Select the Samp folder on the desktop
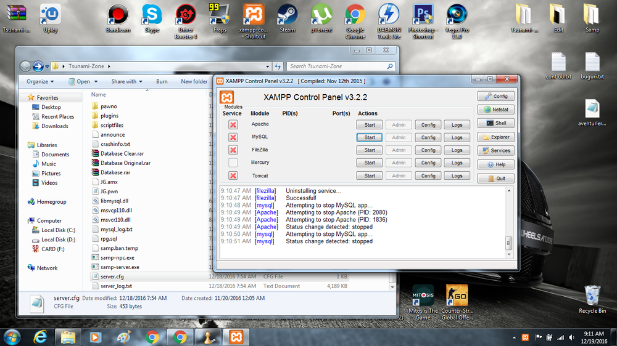 [x=592, y=18]
